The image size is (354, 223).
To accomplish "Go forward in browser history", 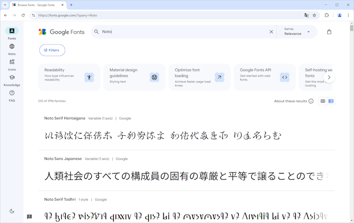I will pos(14,16).
